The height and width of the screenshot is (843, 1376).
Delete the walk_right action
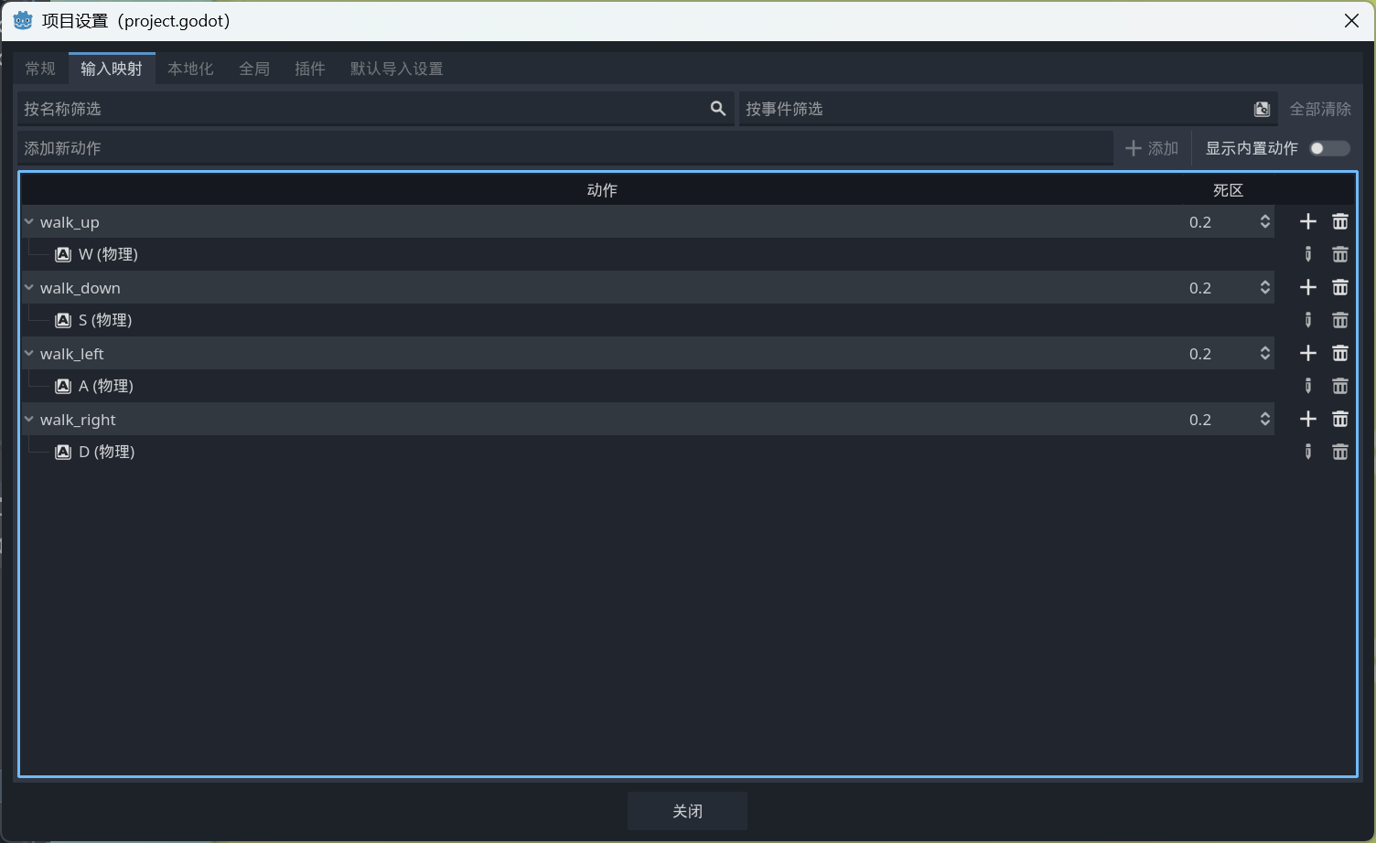[x=1339, y=420]
